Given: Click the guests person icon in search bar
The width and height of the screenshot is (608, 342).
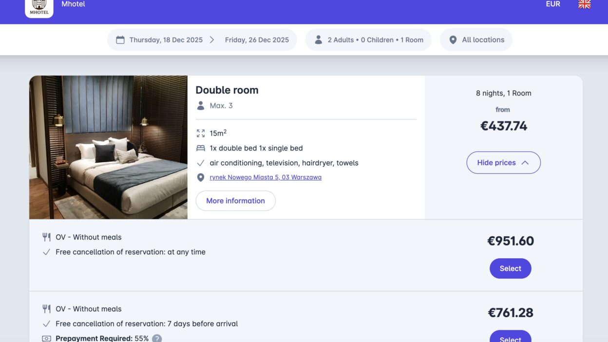Looking at the screenshot, I should pyautogui.click(x=319, y=39).
